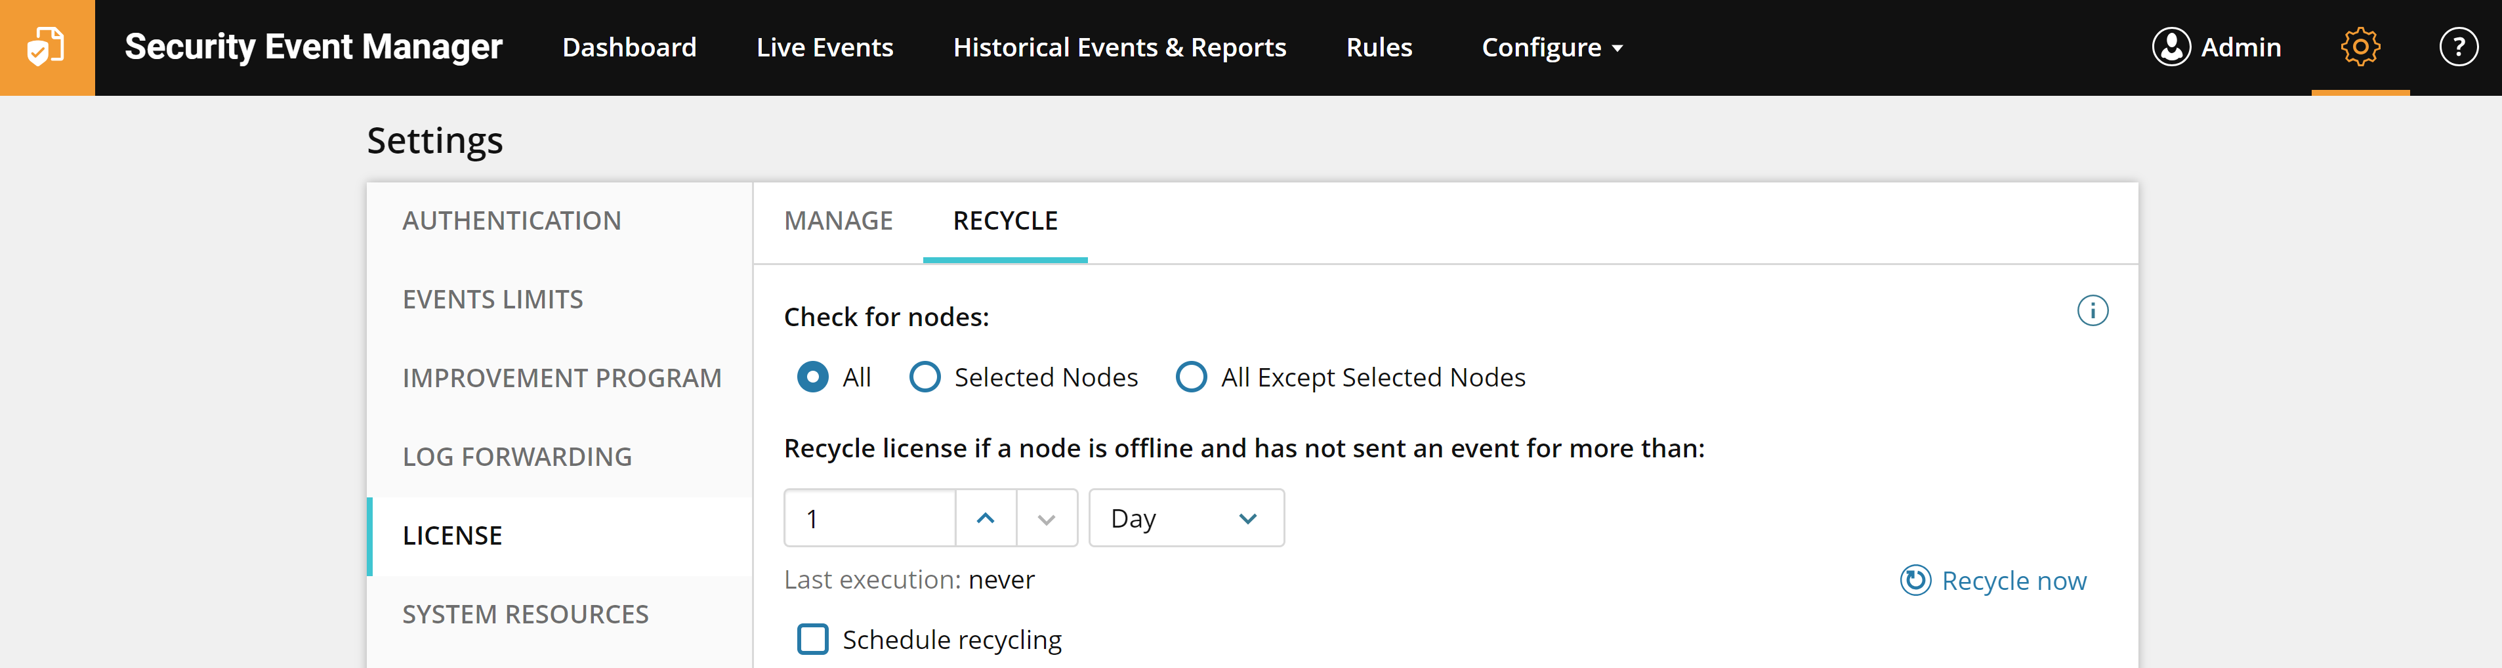
Task: Choose the Selected Nodes radio option
Action: pyautogui.click(x=925, y=377)
